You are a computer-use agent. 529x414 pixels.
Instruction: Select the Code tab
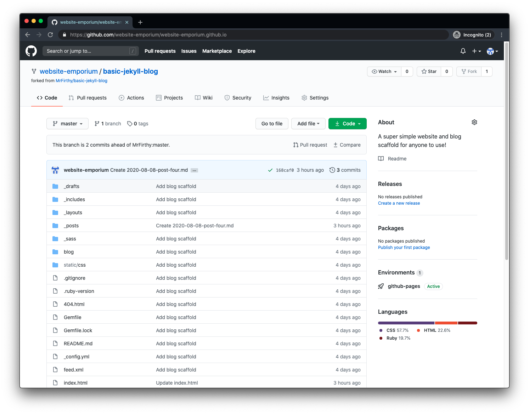[47, 98]
